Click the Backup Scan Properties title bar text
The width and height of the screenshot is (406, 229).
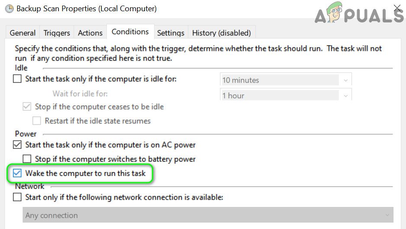tap(87, 9)
